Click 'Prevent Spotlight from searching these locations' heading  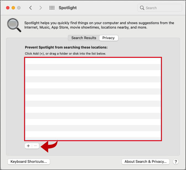pyautogui.click(x=66, y=47)
